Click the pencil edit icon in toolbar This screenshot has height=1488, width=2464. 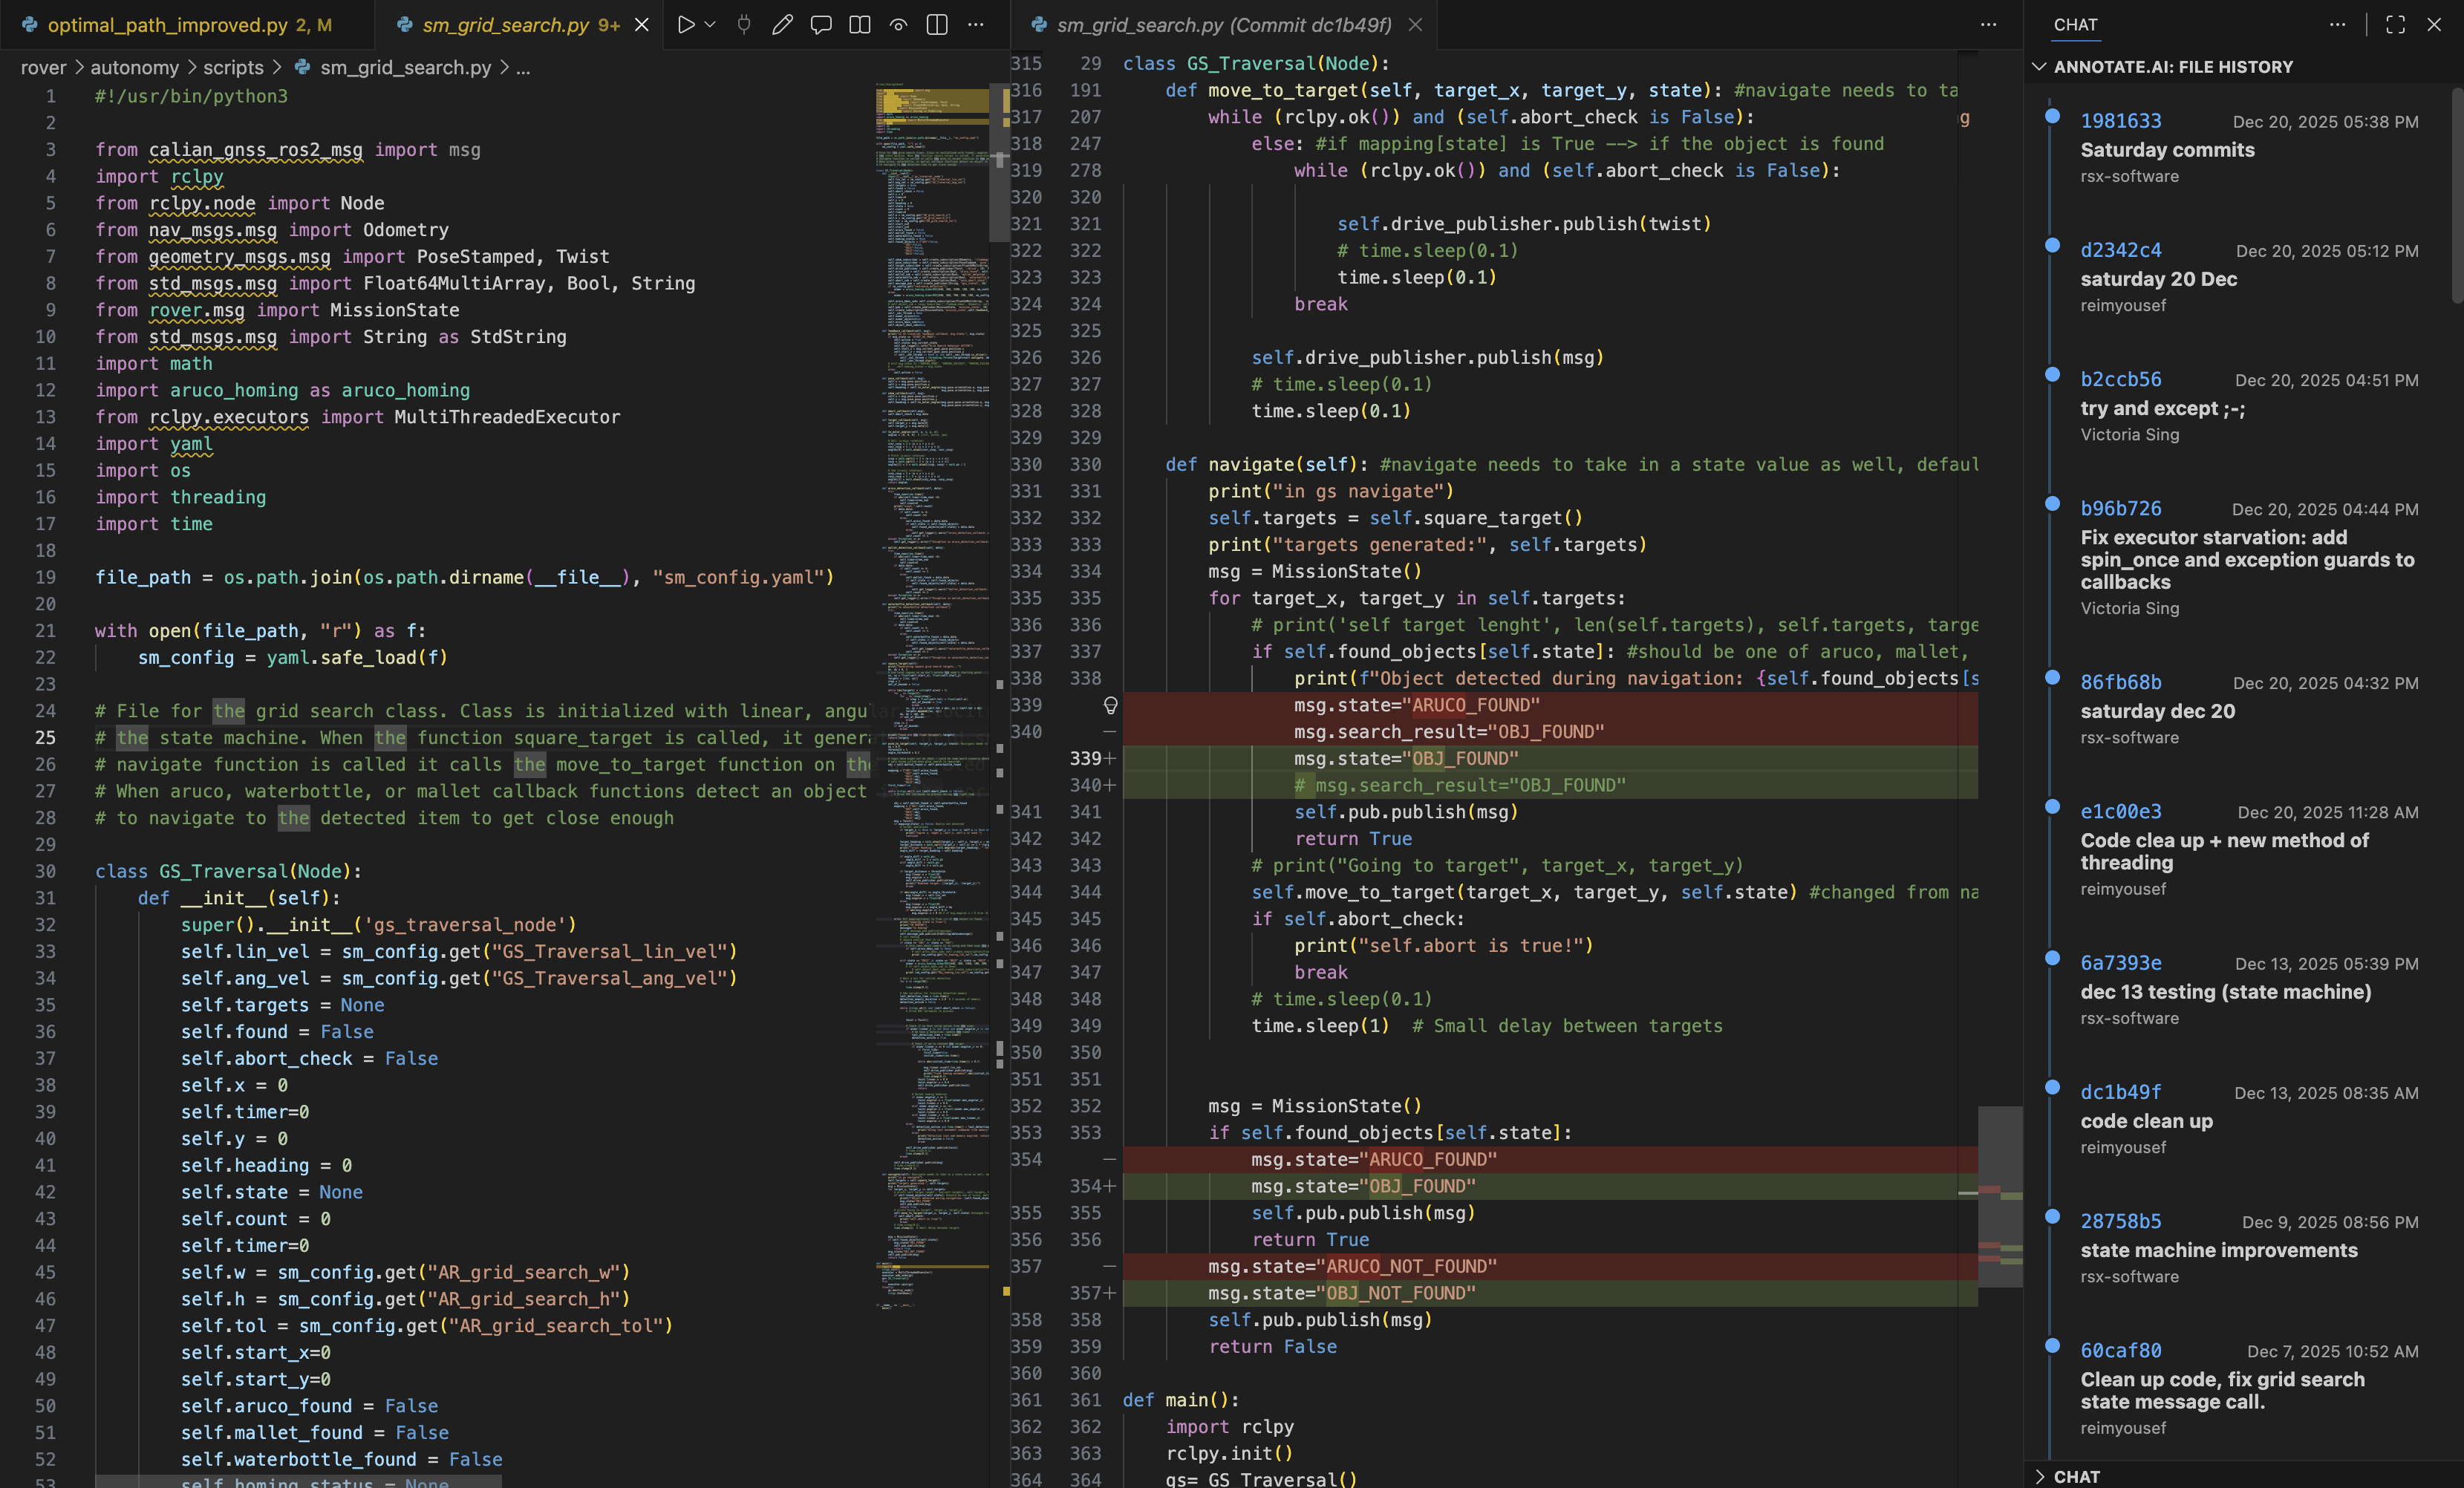tap(782, 25)
